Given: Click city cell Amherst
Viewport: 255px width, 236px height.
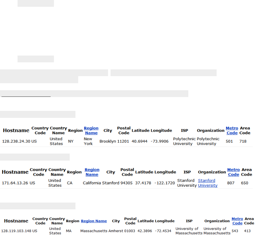Looking at the screenshot, I should pos(116,231).
